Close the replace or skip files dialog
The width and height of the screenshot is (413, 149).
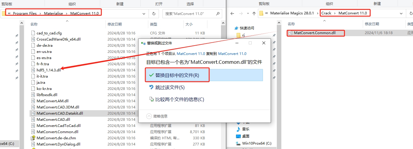[264, 43]
